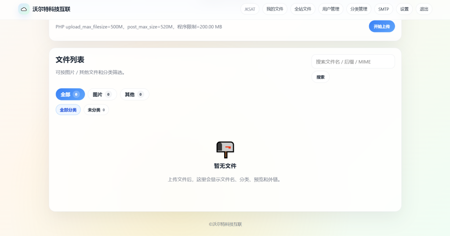Click the ©沃尔特科技互联 footer text
This screenshot has height=236, width=450.
(225, 224)
